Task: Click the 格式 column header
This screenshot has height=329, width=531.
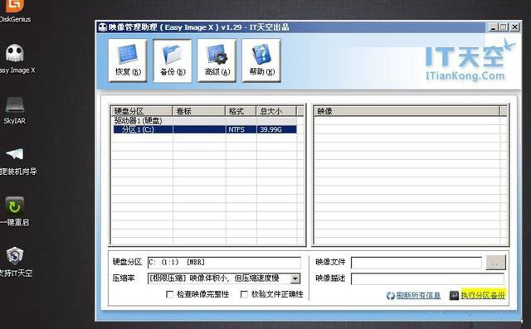Action: [x=241, y=111]
